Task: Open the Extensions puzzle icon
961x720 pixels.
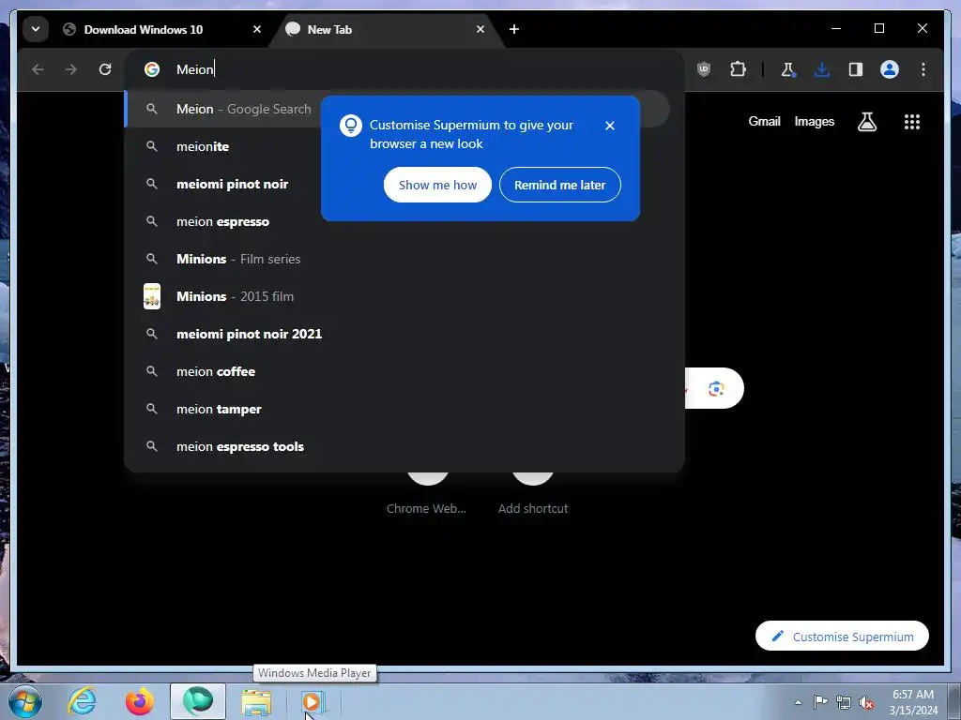Action: point(738,69)
